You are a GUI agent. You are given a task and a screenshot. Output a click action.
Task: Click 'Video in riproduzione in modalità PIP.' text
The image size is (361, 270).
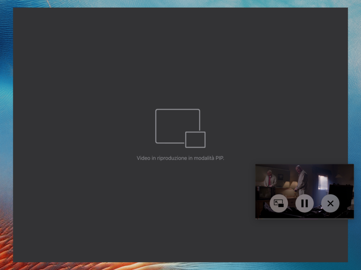[180, 158]
